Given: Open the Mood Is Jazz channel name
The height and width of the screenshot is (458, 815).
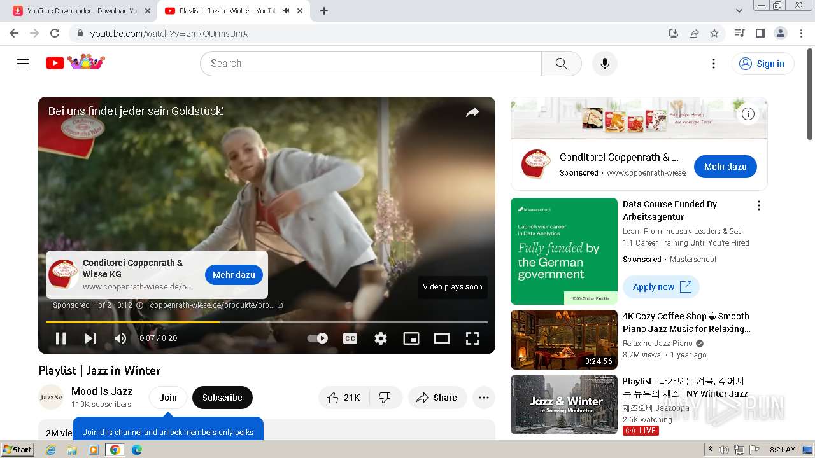Looking at the screenshot, I should (102, 391).
